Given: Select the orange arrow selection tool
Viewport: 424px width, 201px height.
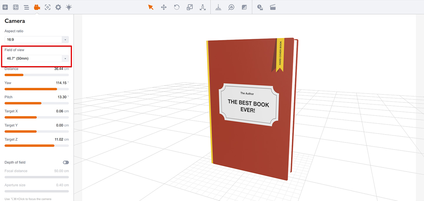Looking at the screenshot, I should pyautogui.click(x=151, y=7).
